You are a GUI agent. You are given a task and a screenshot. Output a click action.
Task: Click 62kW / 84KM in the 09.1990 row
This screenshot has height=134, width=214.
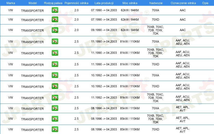tap(130, 30)
